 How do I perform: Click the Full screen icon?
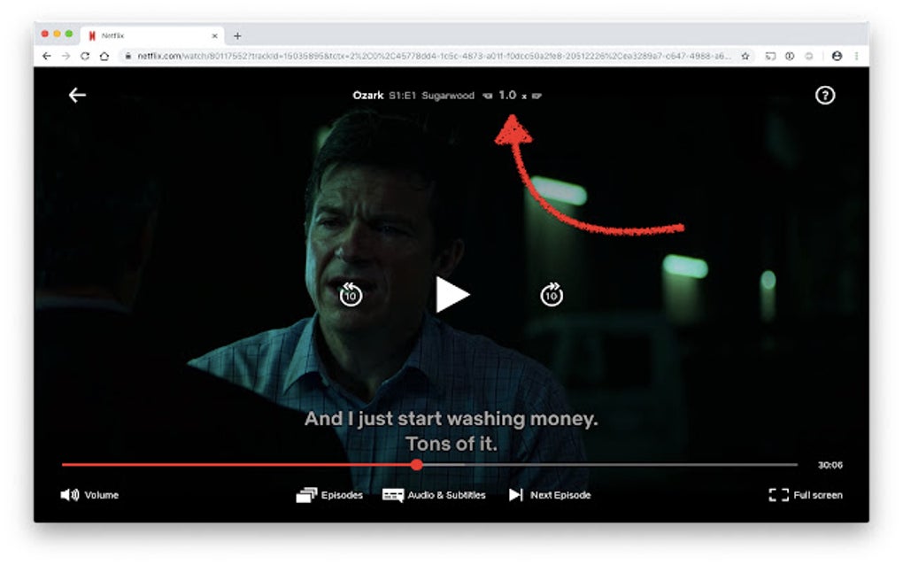coord(780,495)
